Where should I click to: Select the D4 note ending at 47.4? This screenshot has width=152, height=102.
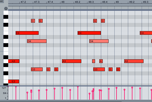click(x=37, y=41)
